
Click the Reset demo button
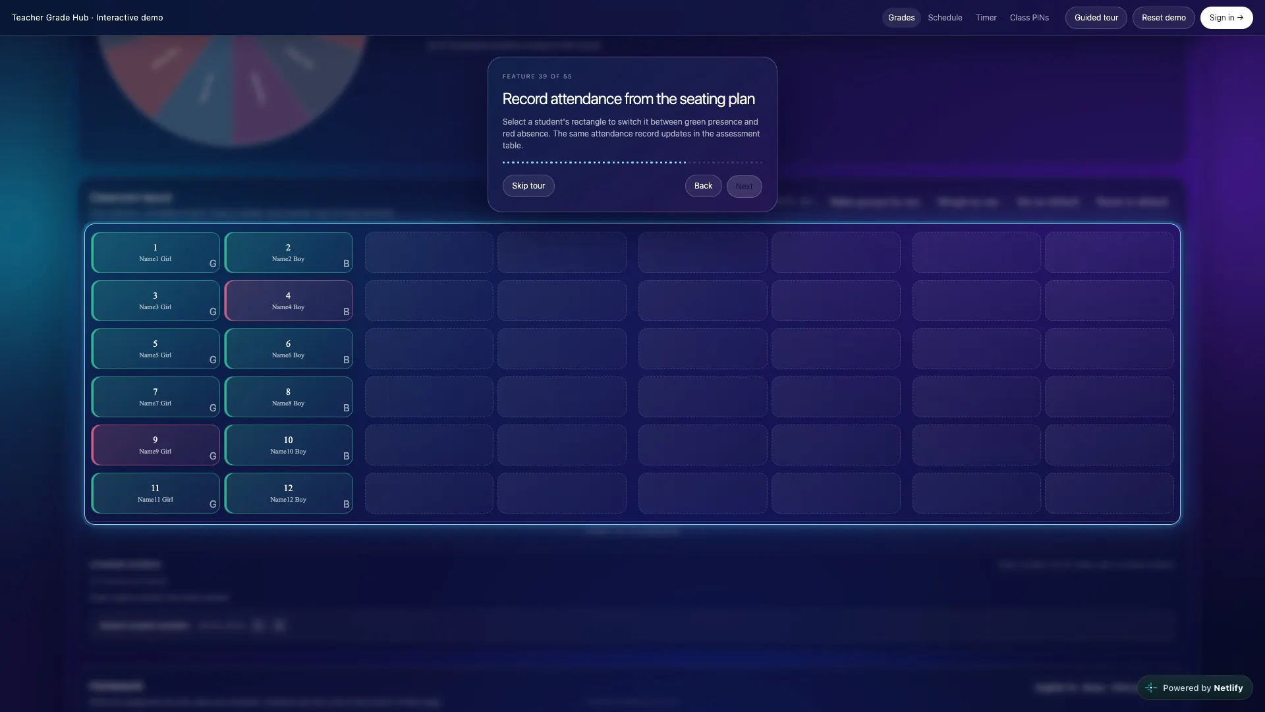(1164, 18)
